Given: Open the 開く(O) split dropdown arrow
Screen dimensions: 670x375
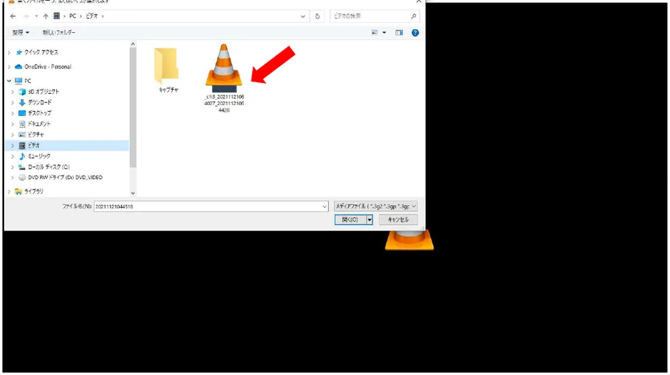Looking at the screenshot, I should click(x=370, y=220).
